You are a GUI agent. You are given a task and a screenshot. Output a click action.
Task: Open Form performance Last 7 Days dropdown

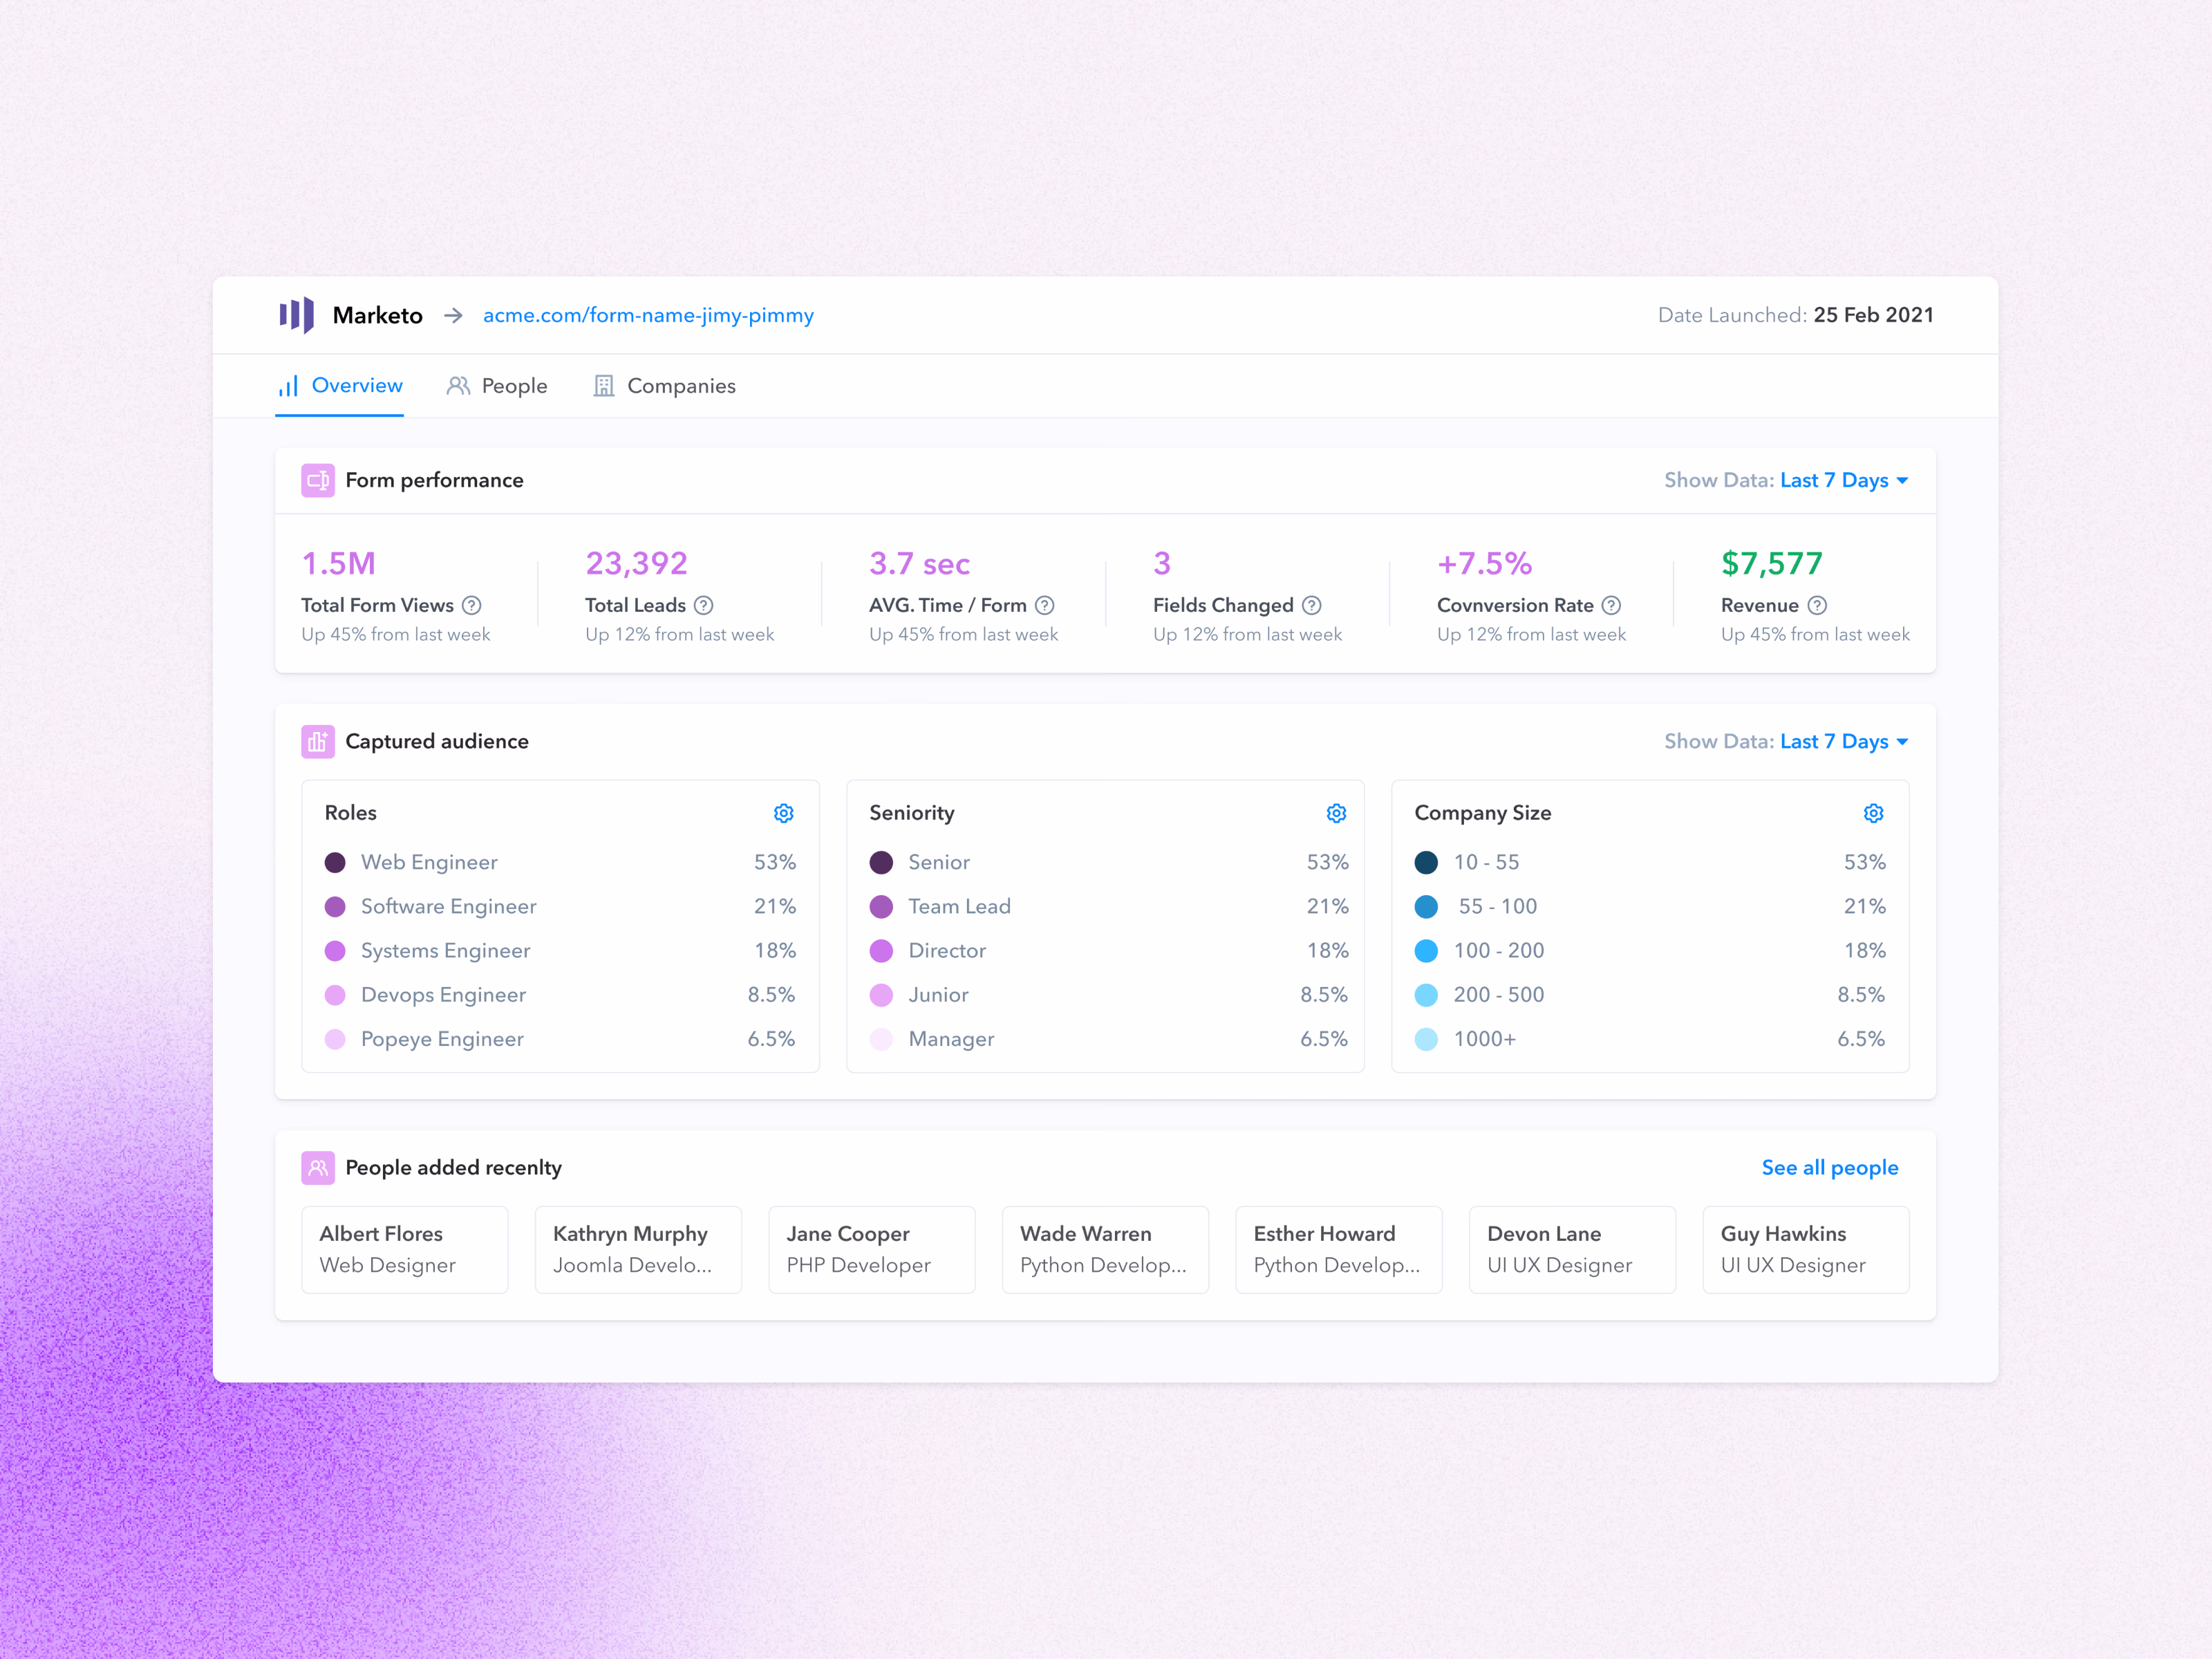1844,480
